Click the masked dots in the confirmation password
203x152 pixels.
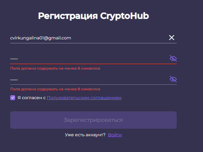(x=14, y=80)
